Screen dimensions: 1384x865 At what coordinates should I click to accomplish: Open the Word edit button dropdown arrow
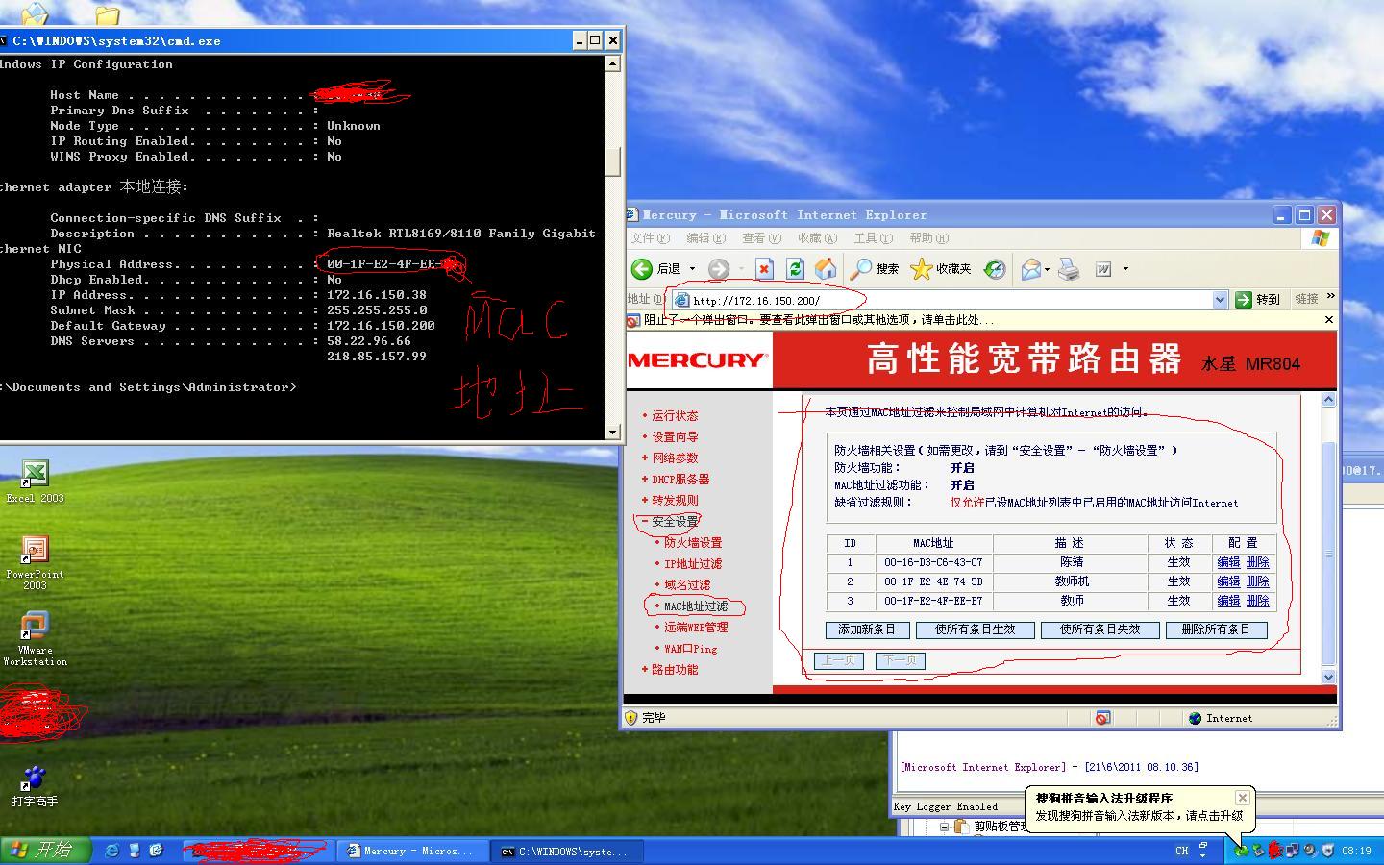(1125, 269)
